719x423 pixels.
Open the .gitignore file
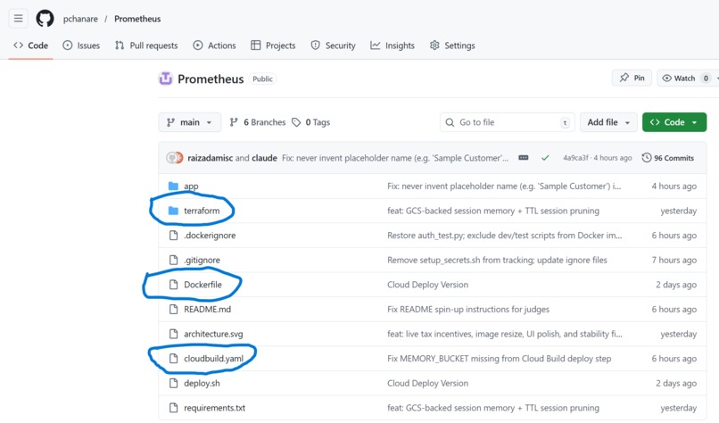(202, 260)
